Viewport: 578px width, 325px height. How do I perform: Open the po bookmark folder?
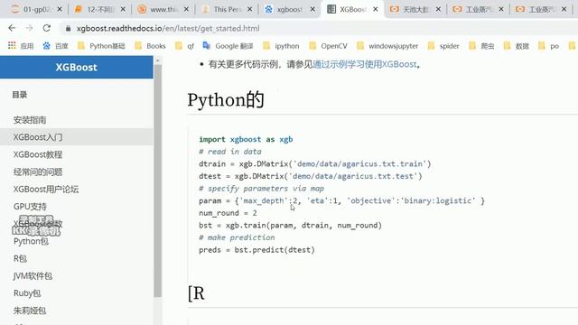[x=548, y=46]
